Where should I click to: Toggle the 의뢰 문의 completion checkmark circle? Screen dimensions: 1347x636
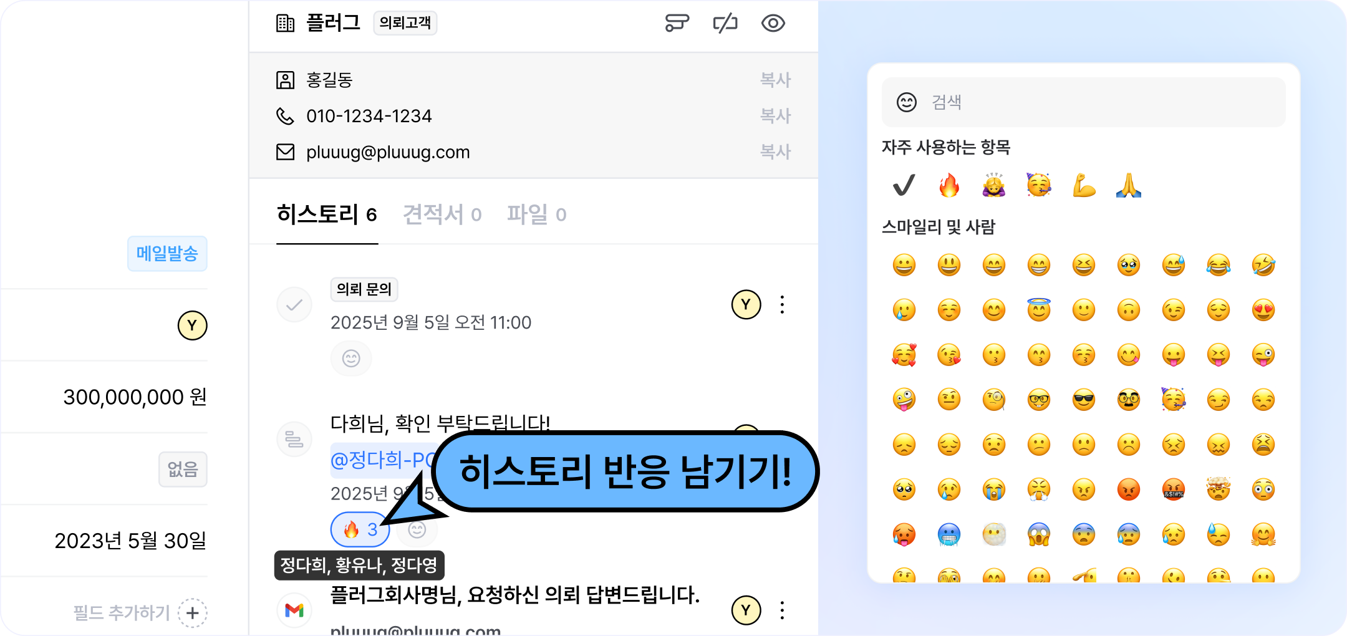(x=294, y=304)
